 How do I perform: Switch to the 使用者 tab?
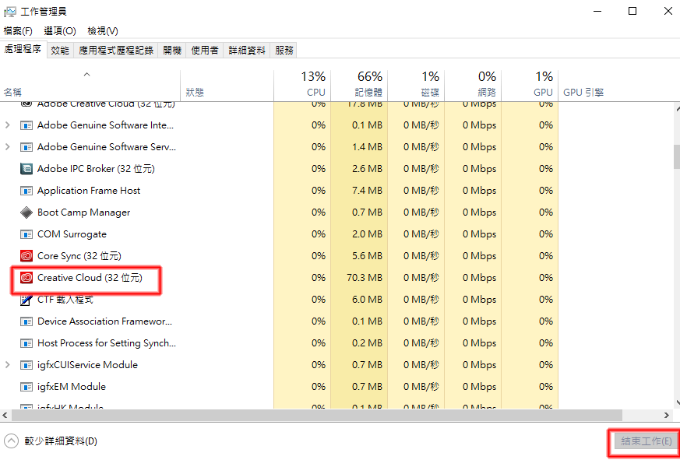[205, 51]
